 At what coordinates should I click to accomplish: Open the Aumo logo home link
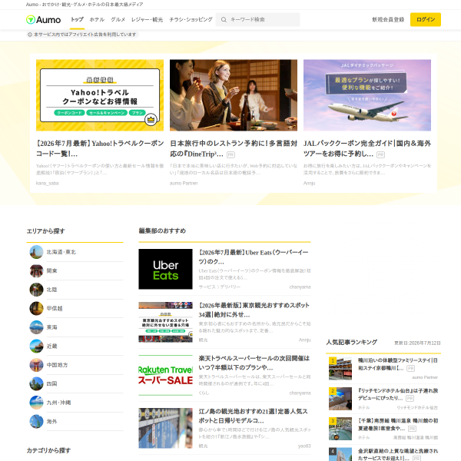[43, 20]
